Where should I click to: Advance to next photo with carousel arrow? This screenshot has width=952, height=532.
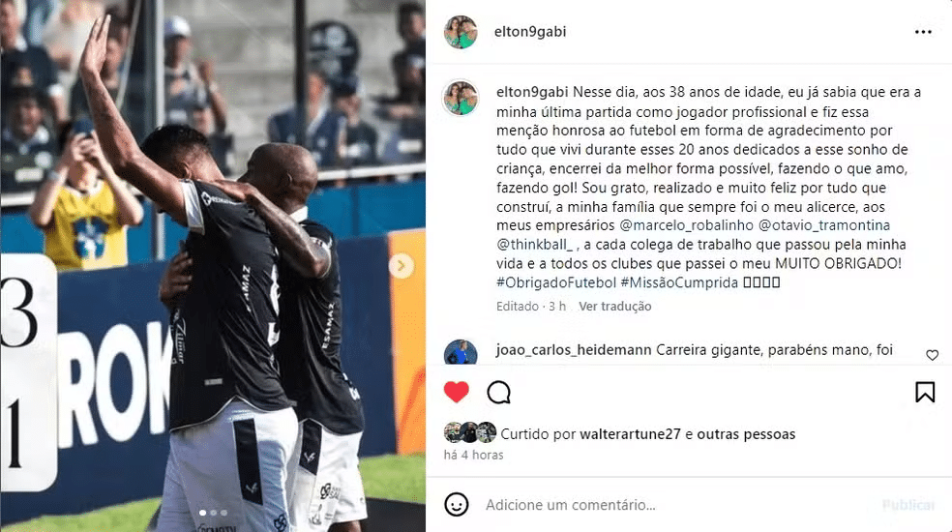tap(401, 265)
